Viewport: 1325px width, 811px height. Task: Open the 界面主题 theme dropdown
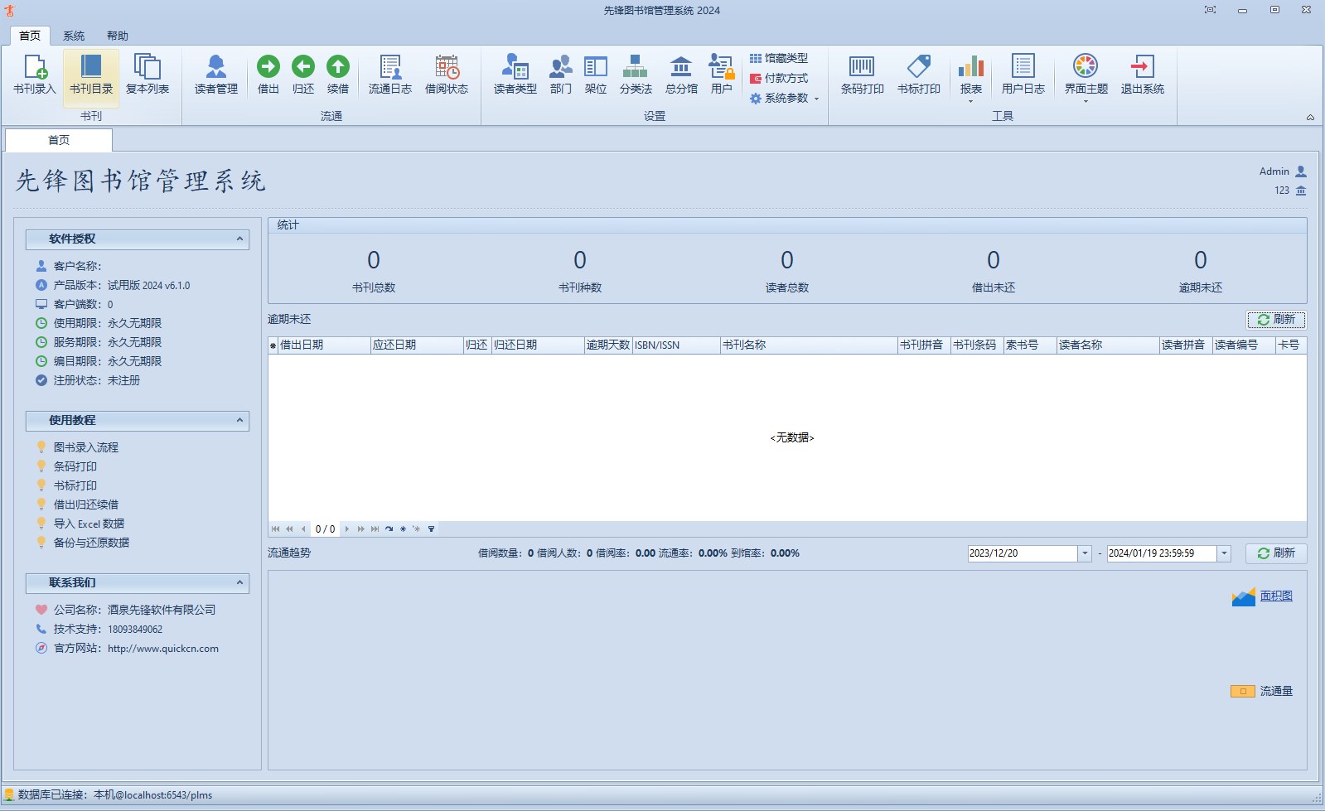[x=1086, y=78]
